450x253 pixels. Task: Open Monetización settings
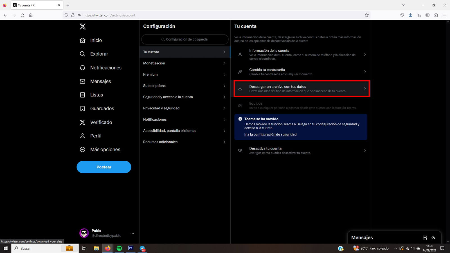point(185,63)
